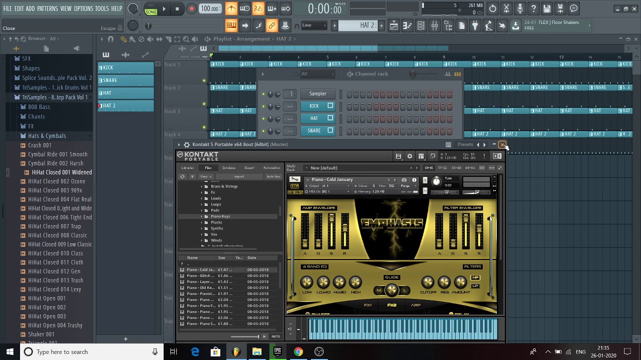Open Google Chrome from the Windows taskbar
641x360 pixels.
click(x=298, y=352)
